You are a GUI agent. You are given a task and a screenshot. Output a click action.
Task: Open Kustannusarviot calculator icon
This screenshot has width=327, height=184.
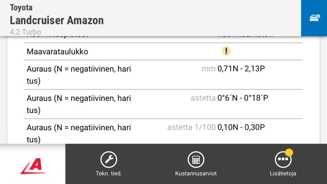pos(196,159)
